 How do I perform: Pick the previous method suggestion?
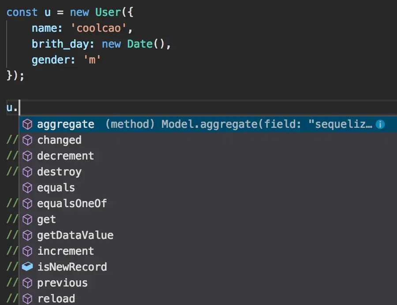(x=62, y=283)
